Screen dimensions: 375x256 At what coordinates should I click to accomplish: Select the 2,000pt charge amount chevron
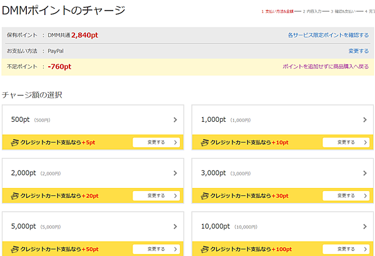175,173
